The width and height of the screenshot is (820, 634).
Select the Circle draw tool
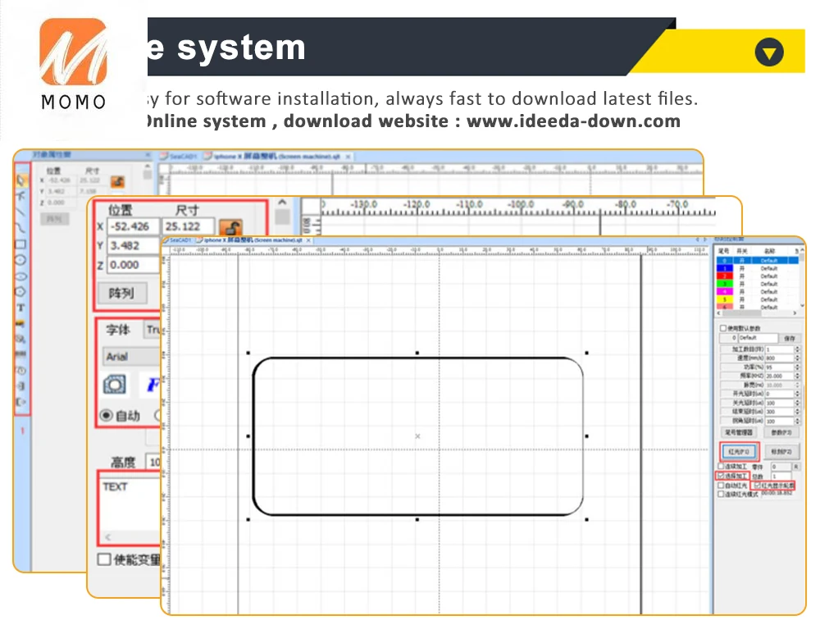click(x=21, y=260)
